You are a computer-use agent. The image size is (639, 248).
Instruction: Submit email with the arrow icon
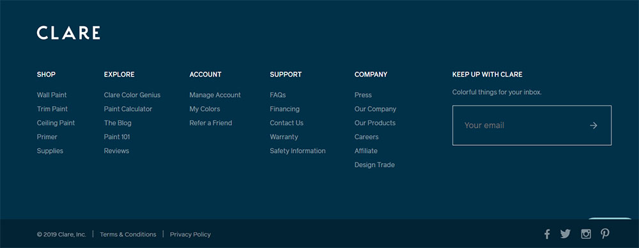point(594,126)
